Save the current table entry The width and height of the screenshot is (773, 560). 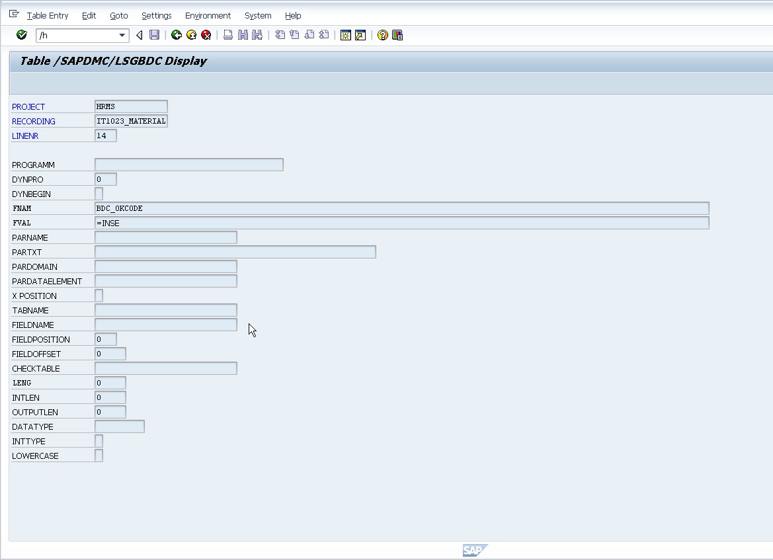click(x=154, y=35)
